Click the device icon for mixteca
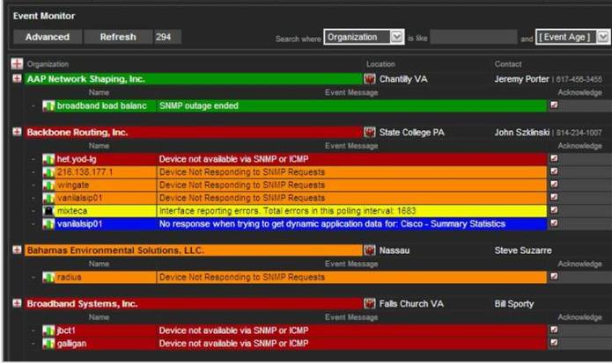Screen dimensions: 612x363 [x=48, y=211]
